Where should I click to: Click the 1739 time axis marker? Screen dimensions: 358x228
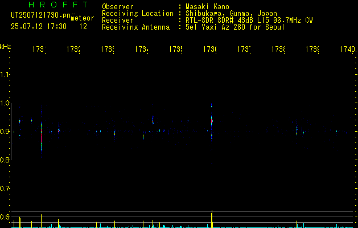click(x=312, y=50)
